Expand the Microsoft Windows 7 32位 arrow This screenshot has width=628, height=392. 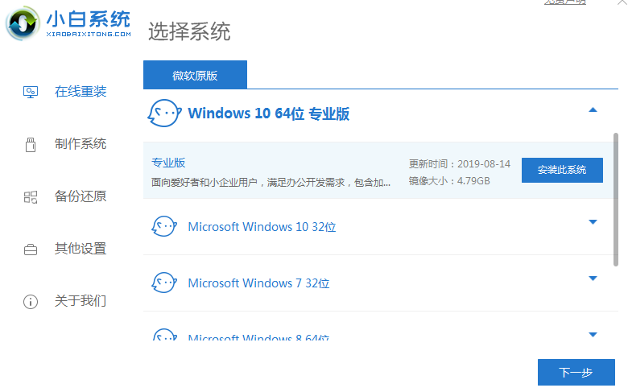(593, 279)
